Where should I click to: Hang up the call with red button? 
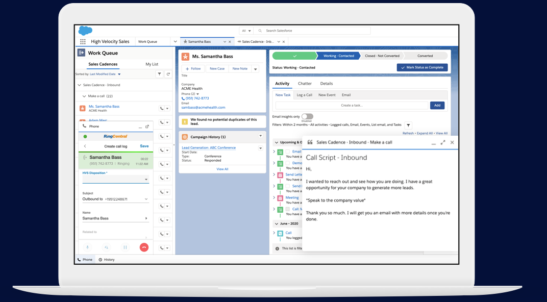[144, 247]
